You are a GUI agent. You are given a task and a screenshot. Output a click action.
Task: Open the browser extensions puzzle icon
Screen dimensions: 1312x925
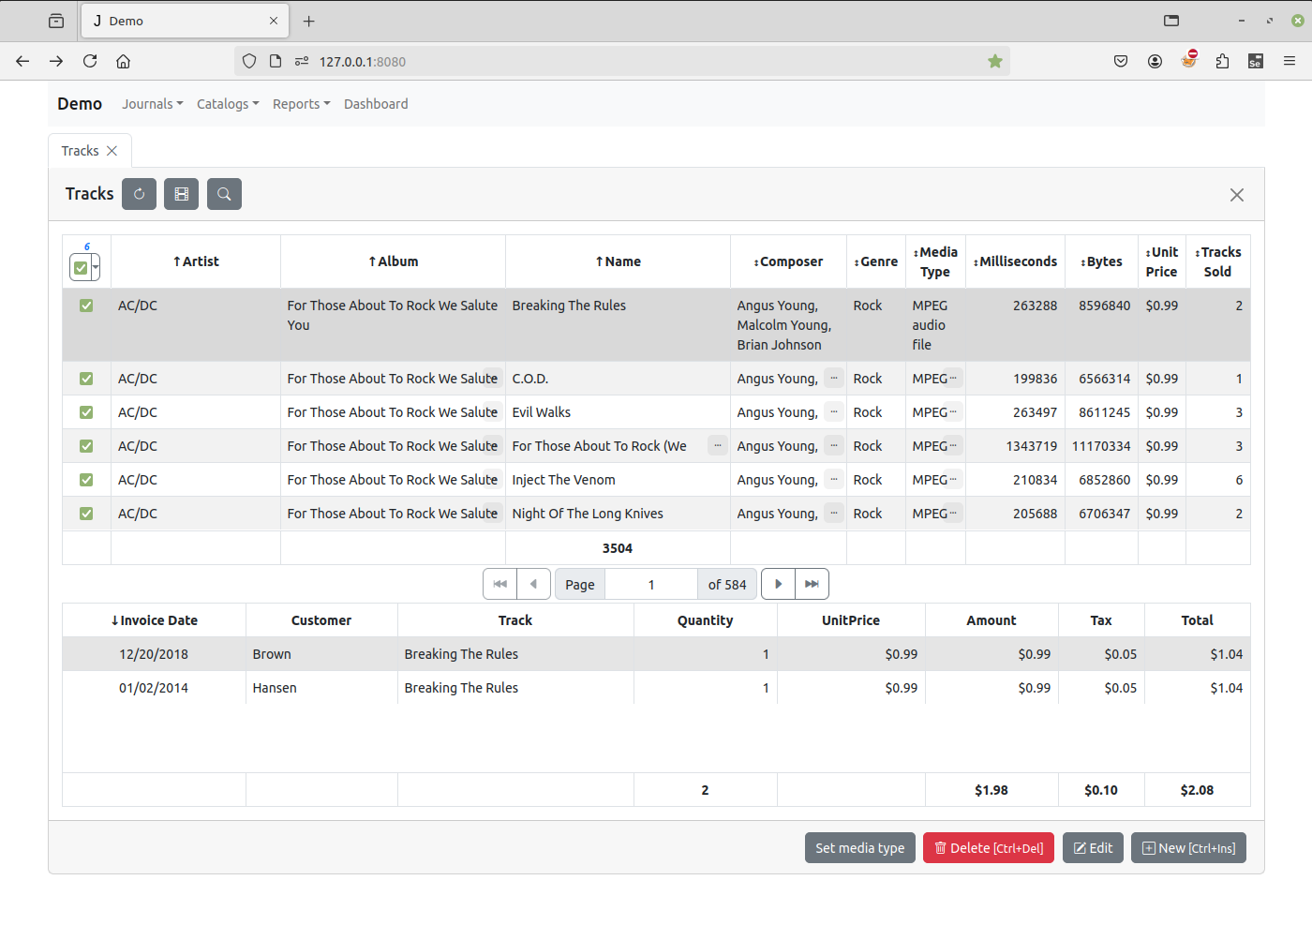click(x=1222, y=62)
